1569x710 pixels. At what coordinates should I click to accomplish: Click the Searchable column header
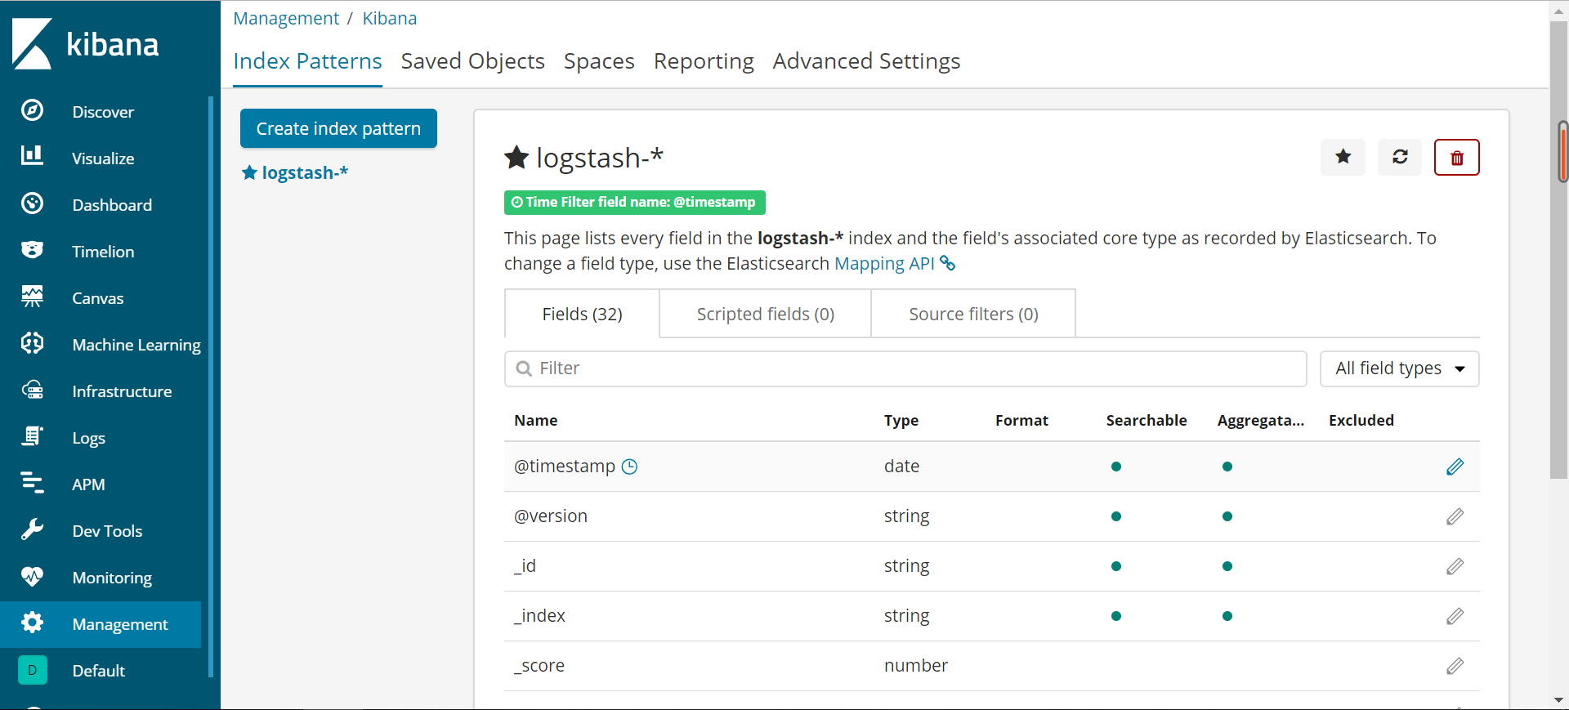pos(1147,420)
